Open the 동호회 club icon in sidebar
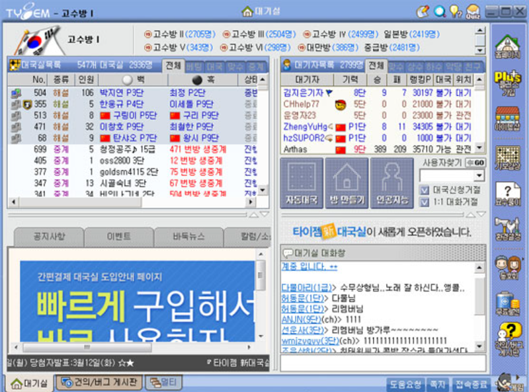This screenshot has height=392, width=529. click(508, 268)
